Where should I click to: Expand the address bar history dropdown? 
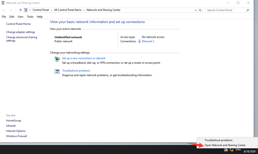coord(196,10)
